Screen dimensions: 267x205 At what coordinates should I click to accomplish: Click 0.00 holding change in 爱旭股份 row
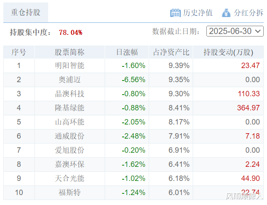coord(252,150)
